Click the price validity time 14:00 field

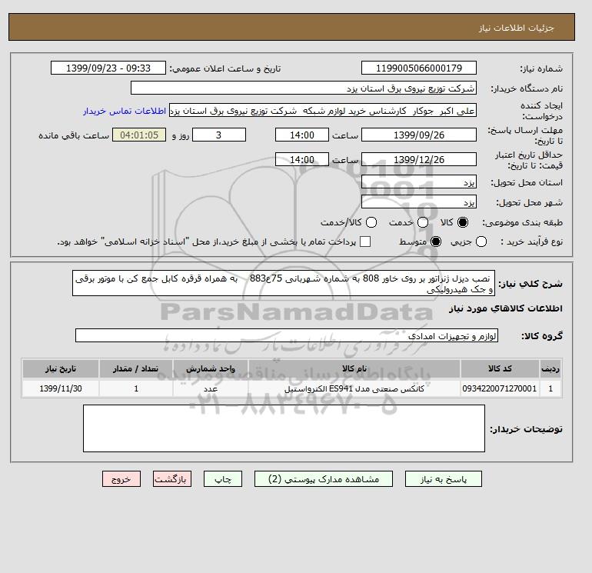point(302,159)
